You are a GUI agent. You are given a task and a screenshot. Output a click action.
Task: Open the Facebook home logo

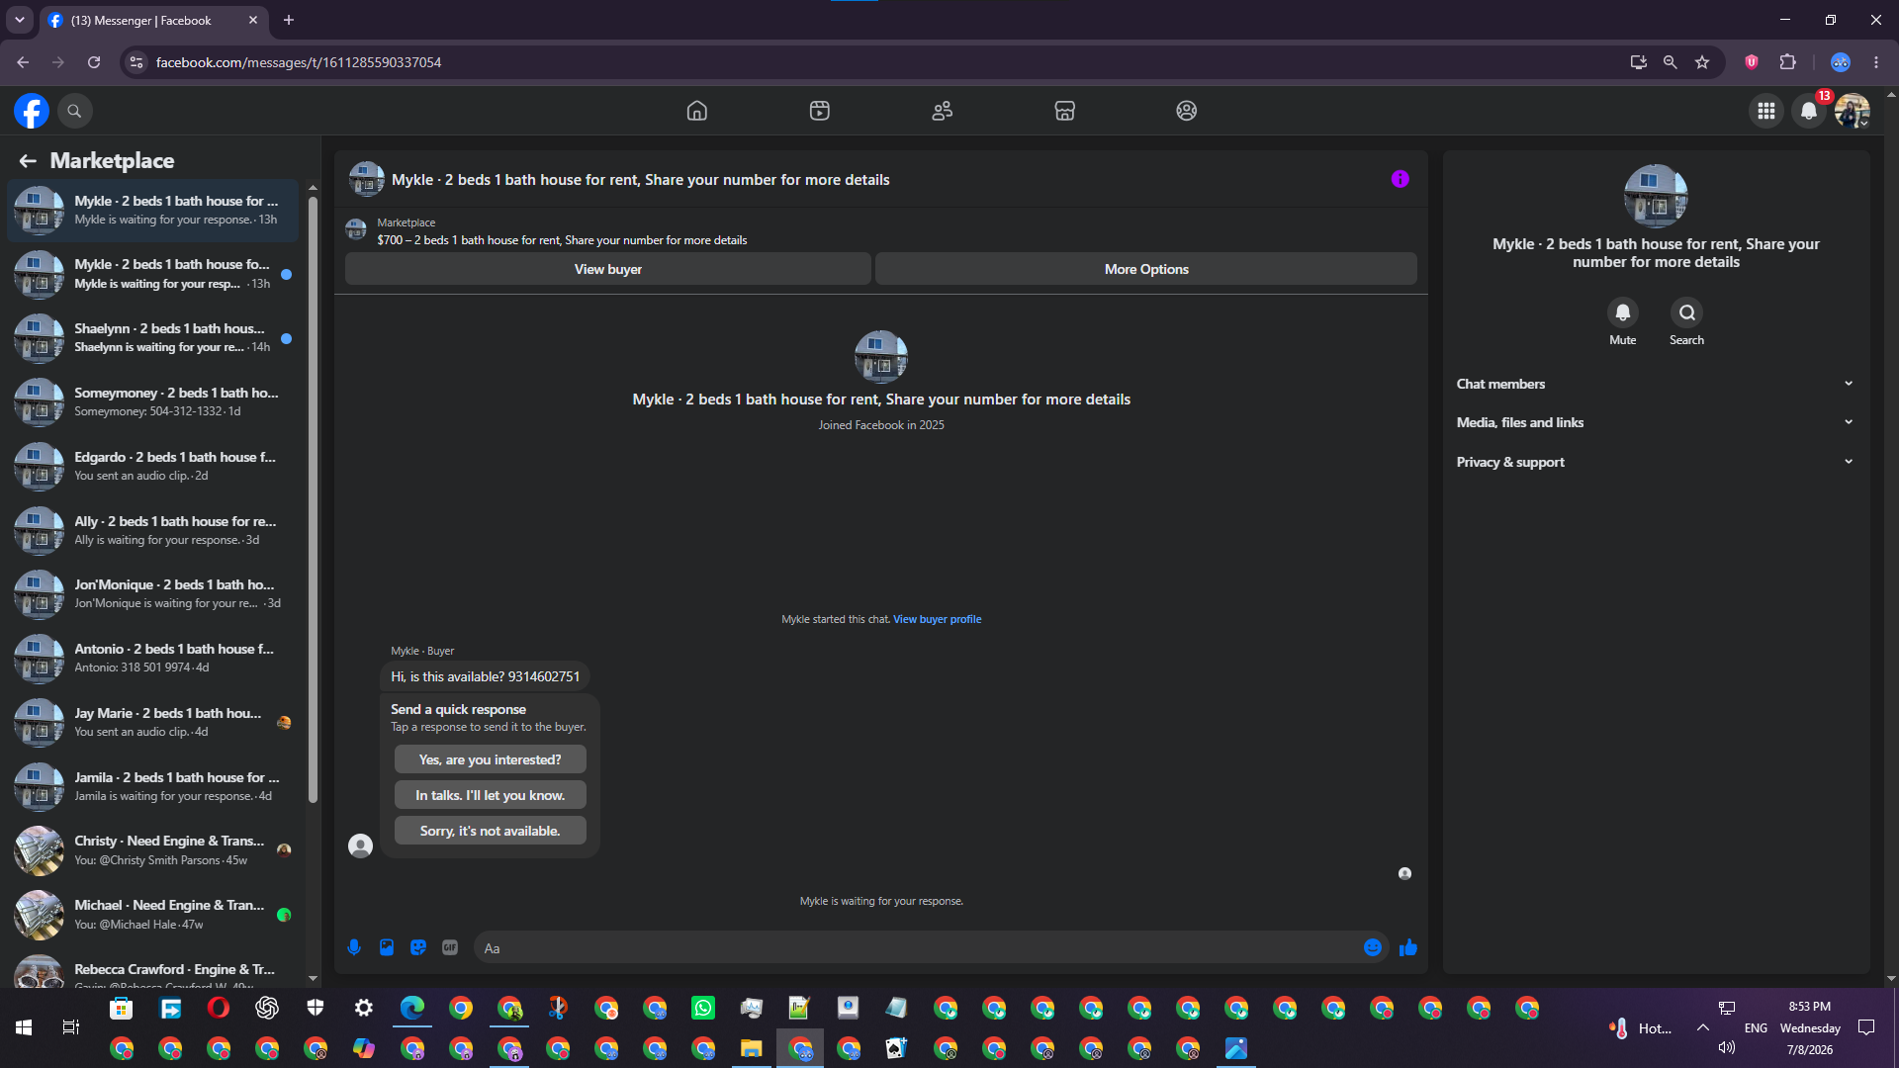(32, 111)
